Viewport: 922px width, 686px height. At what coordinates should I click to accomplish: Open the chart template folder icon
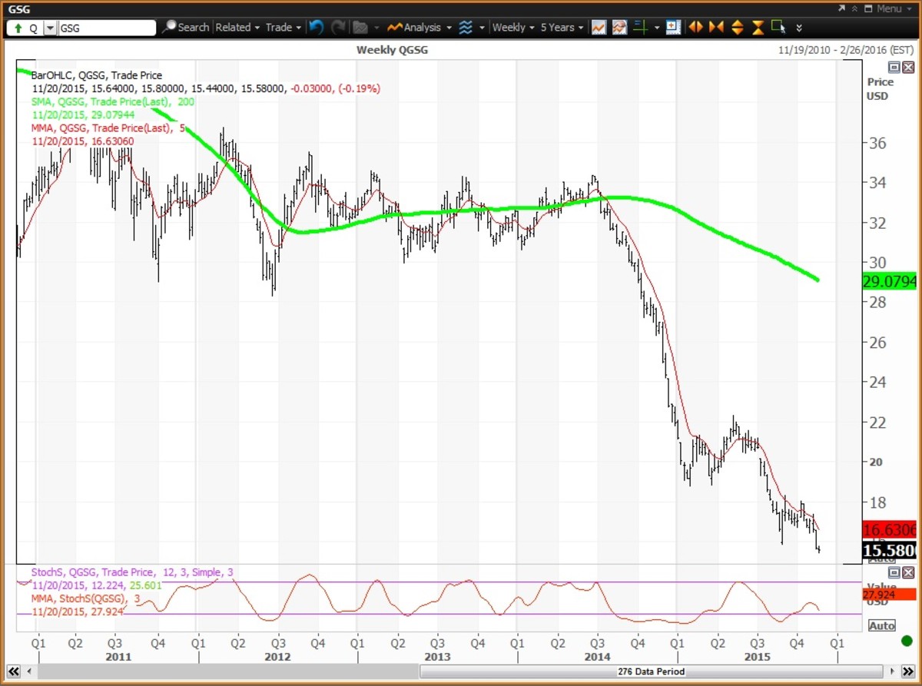(360, 27)
